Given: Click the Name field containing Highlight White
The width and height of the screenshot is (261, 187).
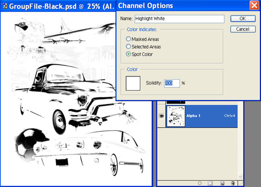Looking at the screenshot, I should tap(179, 19).
